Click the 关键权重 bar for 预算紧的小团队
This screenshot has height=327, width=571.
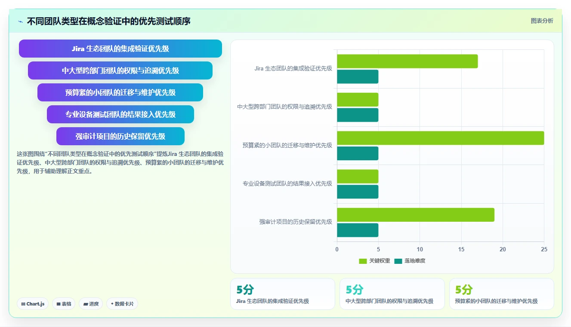(x=440, y=138)
